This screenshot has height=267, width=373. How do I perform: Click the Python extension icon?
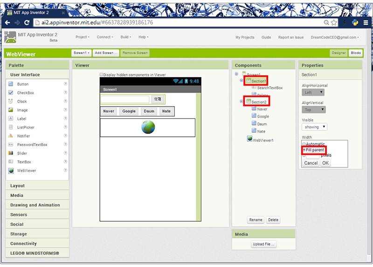[x=355, y=22]
